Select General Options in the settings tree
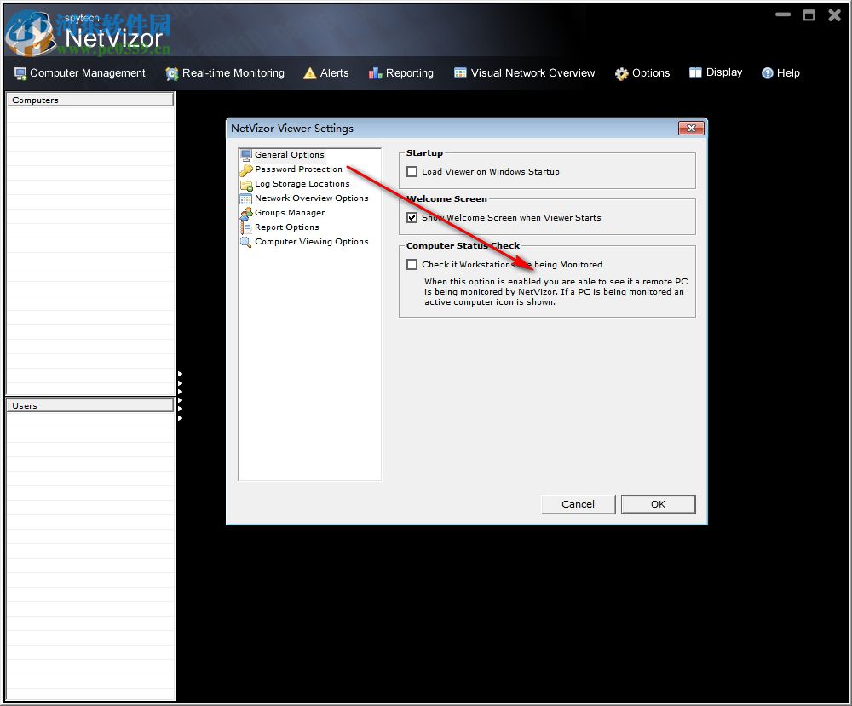This screenshot has width=852, height=706. [x=289, y=154]
